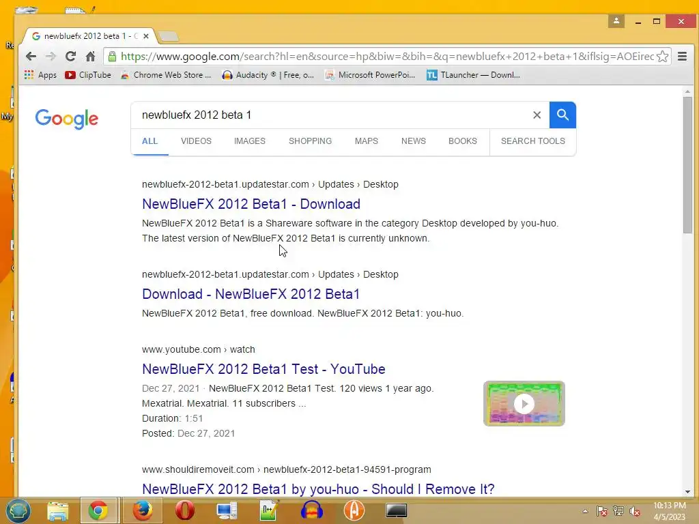Clear the search box with the X
Image resolution: width=699 pixels, height=524 pixels.
point(537,115)
